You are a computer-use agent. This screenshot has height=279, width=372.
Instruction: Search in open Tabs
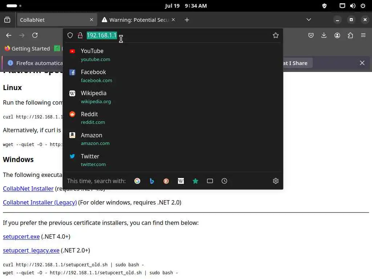210,181
